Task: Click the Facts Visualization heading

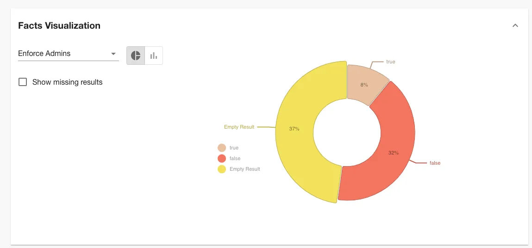Action: 59,26
